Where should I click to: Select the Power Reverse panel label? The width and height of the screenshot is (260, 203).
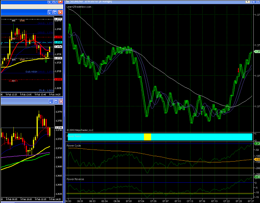pos(75,179)
